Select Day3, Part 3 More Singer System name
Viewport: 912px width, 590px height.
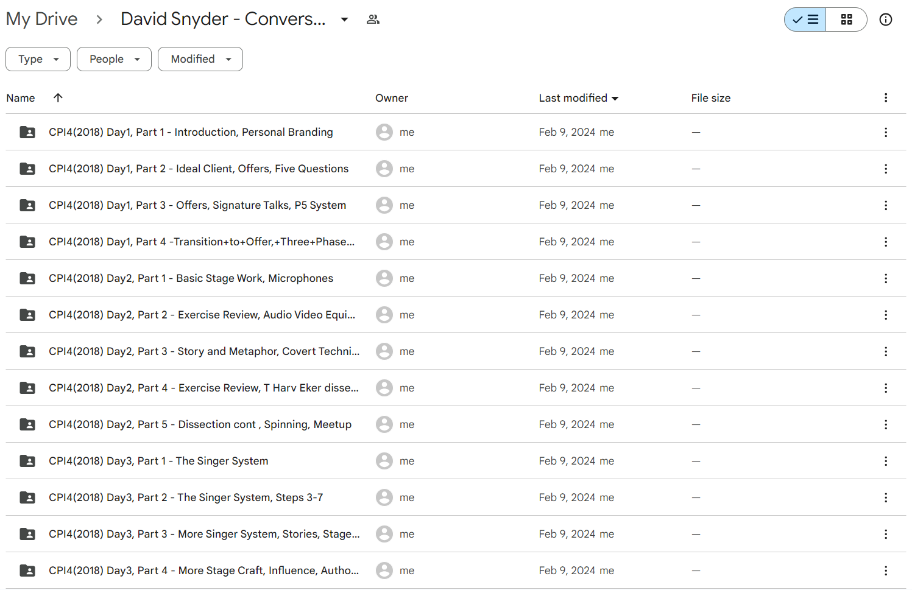click(x=204, y=534)
